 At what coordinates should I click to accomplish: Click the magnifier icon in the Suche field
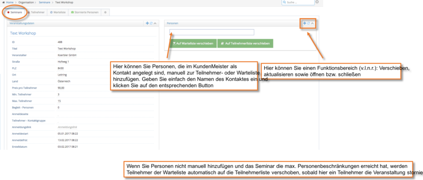point(284,2)
